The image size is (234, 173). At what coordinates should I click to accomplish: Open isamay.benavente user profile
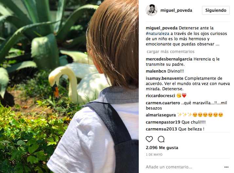pos(165,78)
